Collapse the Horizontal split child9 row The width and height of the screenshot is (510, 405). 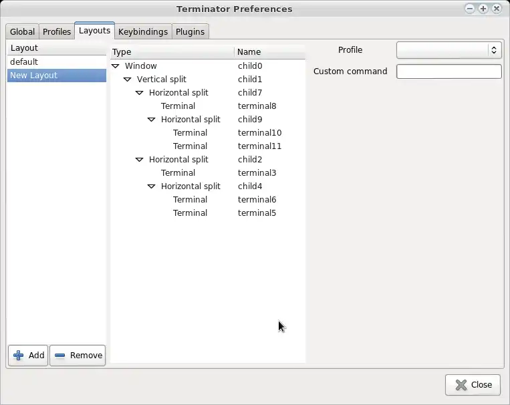pos(152,120)
